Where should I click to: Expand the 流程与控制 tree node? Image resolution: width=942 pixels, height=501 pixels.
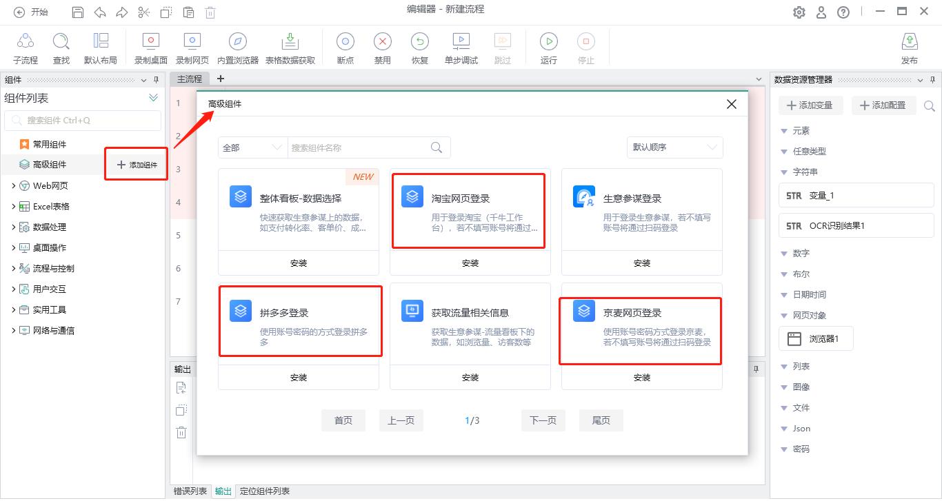click(x=14, y=268)
